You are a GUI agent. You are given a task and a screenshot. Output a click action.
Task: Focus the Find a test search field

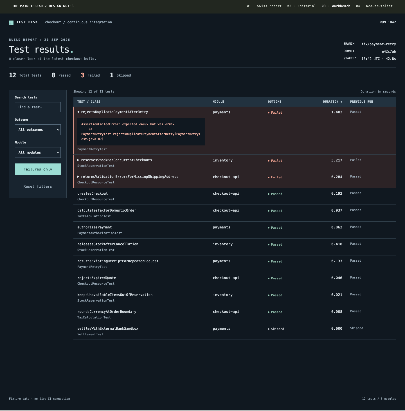pyautogui.click(x=38, y=107)
